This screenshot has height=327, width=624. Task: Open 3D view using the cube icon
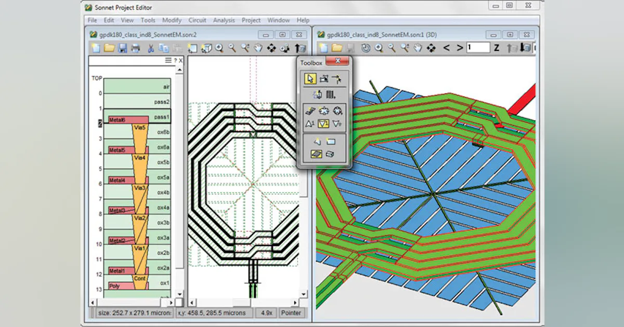(x=206, y=48)
